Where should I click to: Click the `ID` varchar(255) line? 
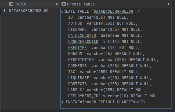[97, 18]
